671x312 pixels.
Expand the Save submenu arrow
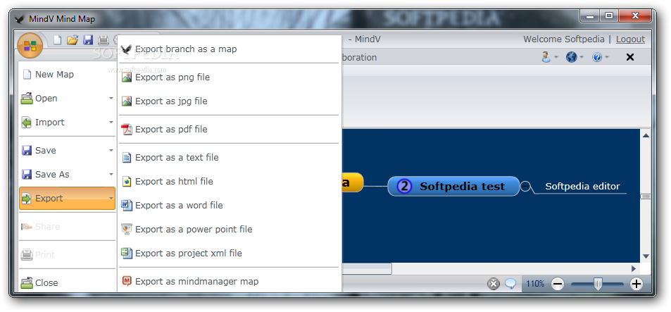click(x=111, y=151)
